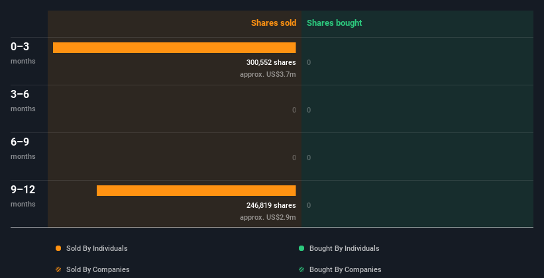Select the Sold By Individuals legend dot
The image size is (544, 278).
58,248
